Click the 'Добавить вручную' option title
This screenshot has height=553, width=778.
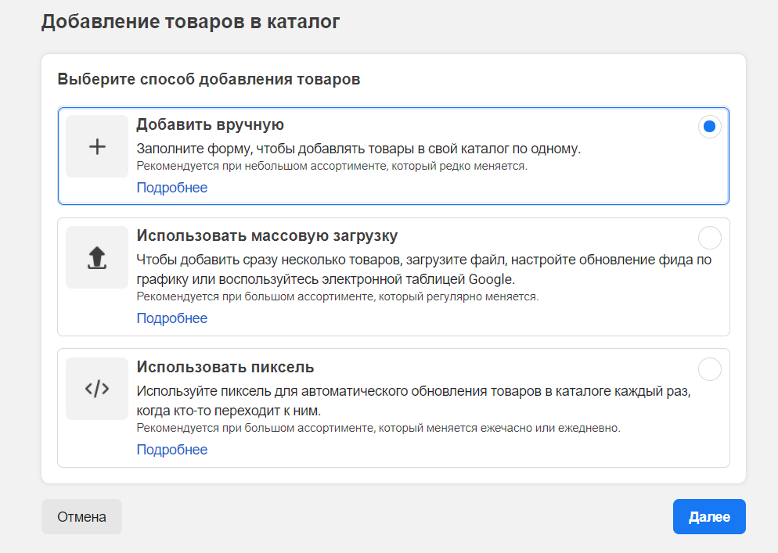[x=210, y=125]
